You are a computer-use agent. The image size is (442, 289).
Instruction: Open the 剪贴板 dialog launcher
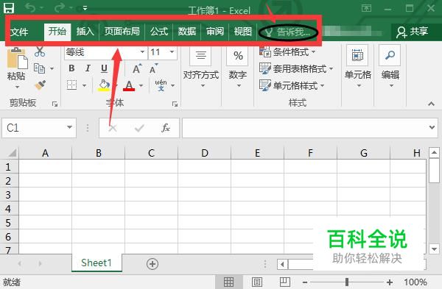(55, 104)
